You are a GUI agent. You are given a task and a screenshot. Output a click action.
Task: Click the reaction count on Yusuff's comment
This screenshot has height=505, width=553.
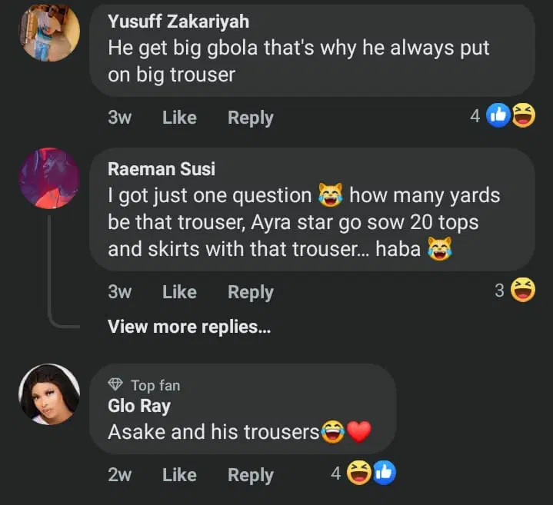coord(475,116)
